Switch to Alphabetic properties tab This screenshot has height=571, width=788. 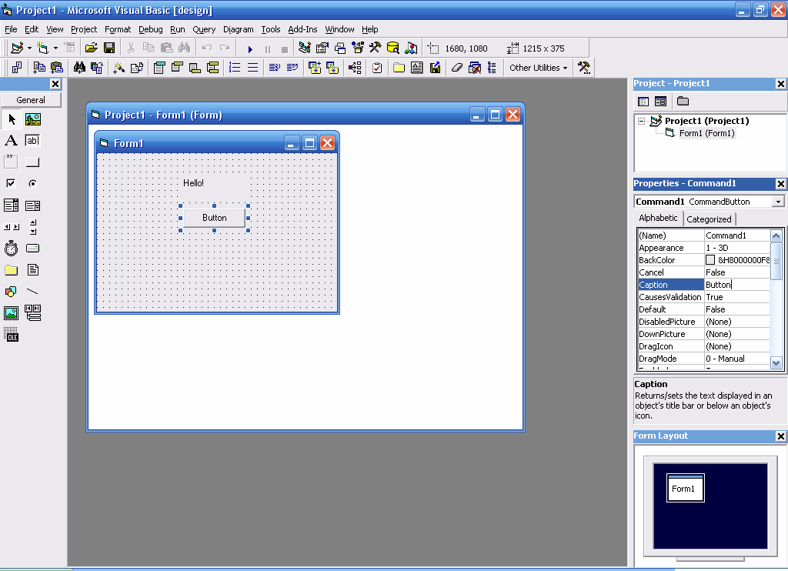click(x=658, y=218)
